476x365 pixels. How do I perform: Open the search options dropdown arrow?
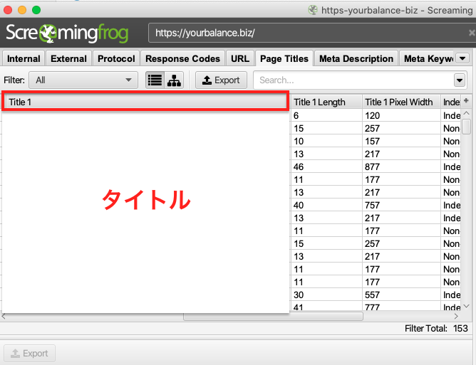click(460, 80)
